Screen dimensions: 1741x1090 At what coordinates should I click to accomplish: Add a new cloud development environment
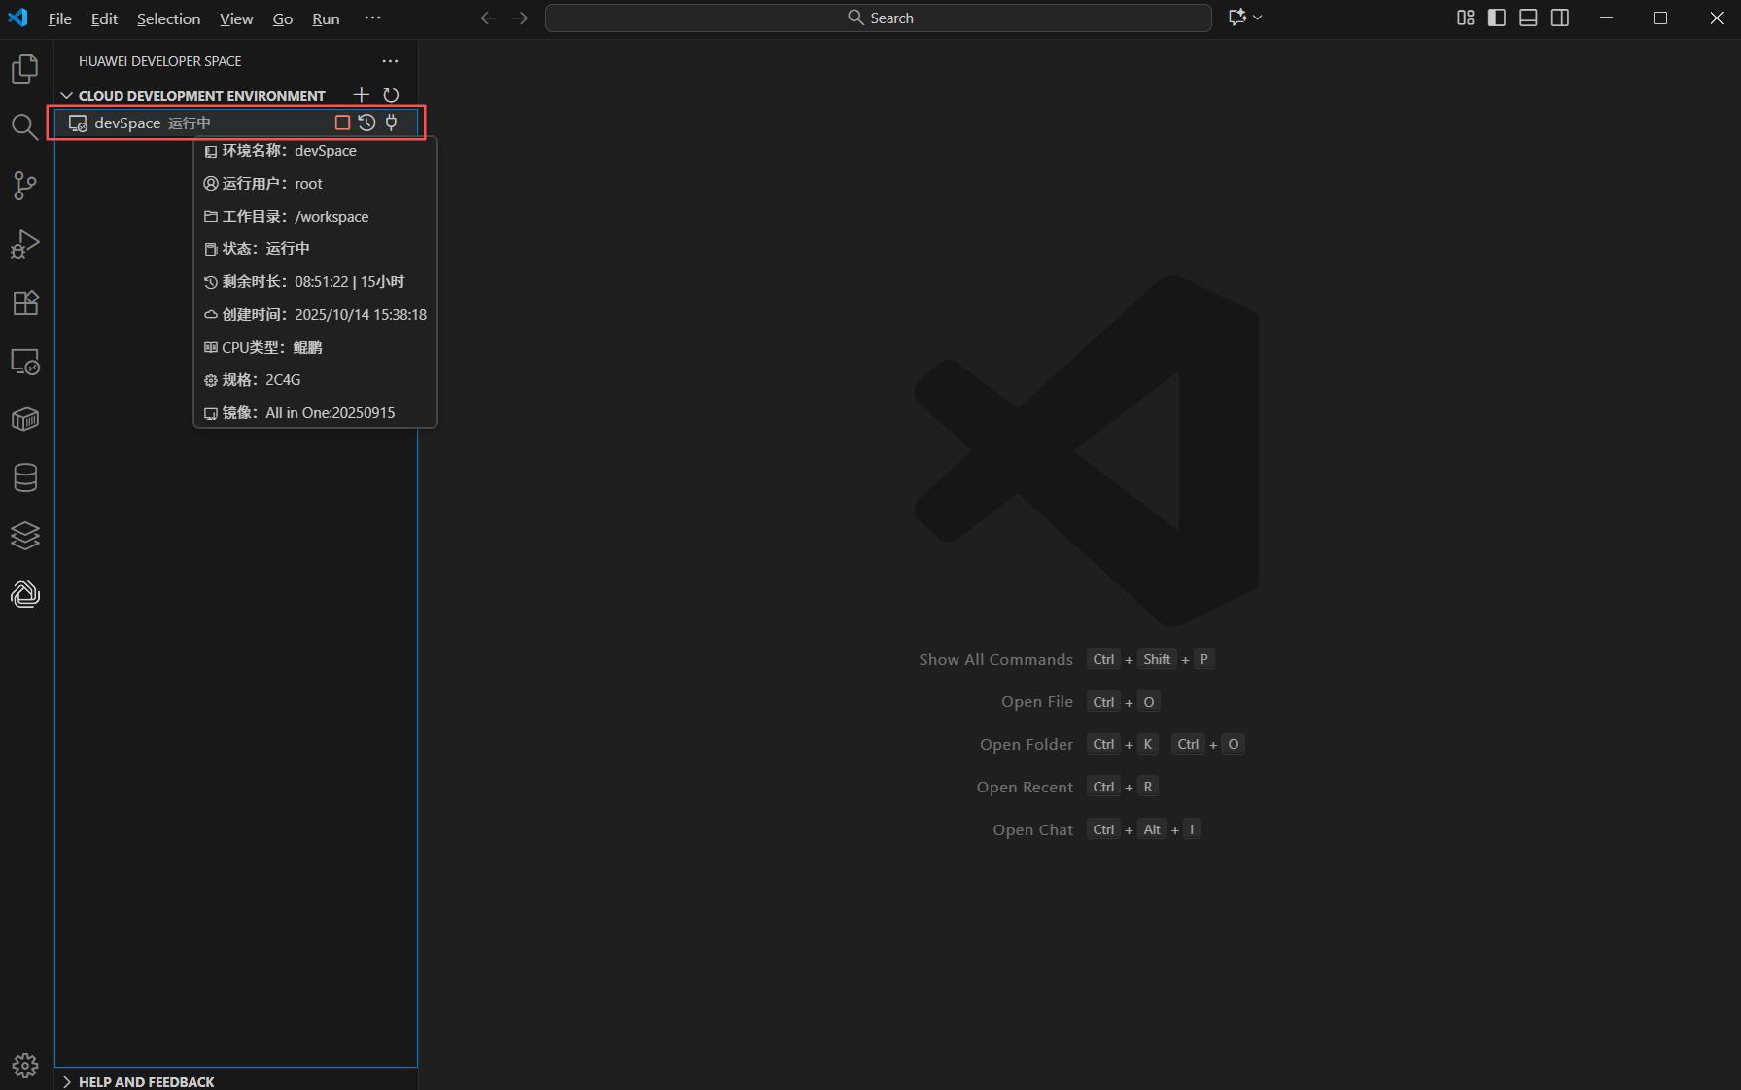click(x=361, y=94)
